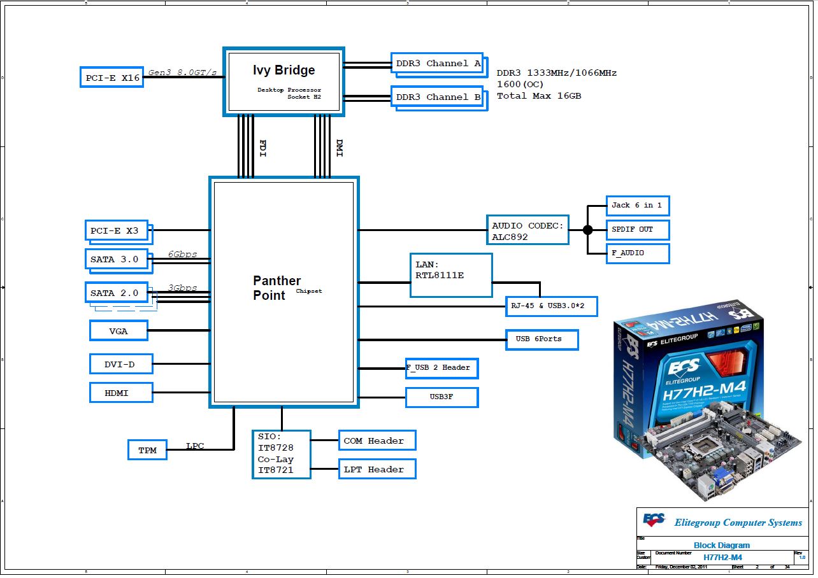Click the COM Header box
The height and width of the screenshot is (578, 818).
click(377, 441)
